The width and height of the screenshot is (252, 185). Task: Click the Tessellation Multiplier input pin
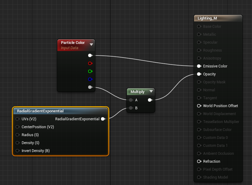[x=199, y=122]
